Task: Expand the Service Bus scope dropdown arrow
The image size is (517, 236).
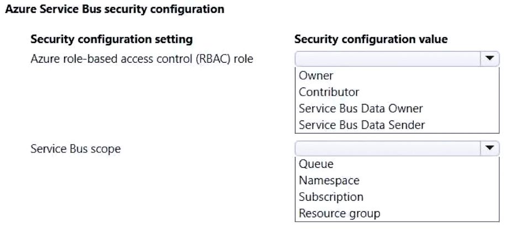Action: (x=489, y=149)
